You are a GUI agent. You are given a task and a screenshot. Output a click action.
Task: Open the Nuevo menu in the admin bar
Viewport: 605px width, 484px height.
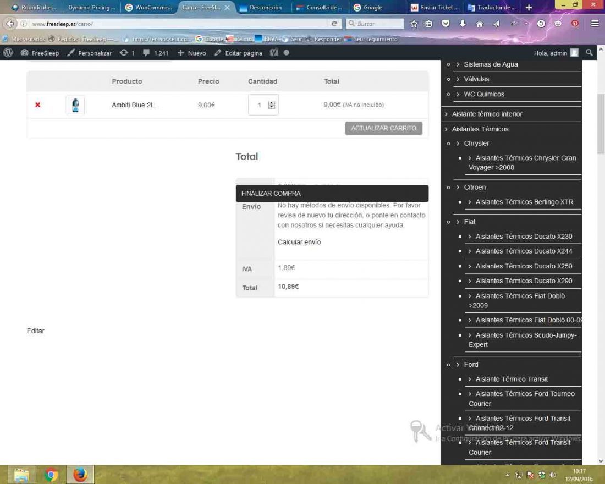(192, 53)
